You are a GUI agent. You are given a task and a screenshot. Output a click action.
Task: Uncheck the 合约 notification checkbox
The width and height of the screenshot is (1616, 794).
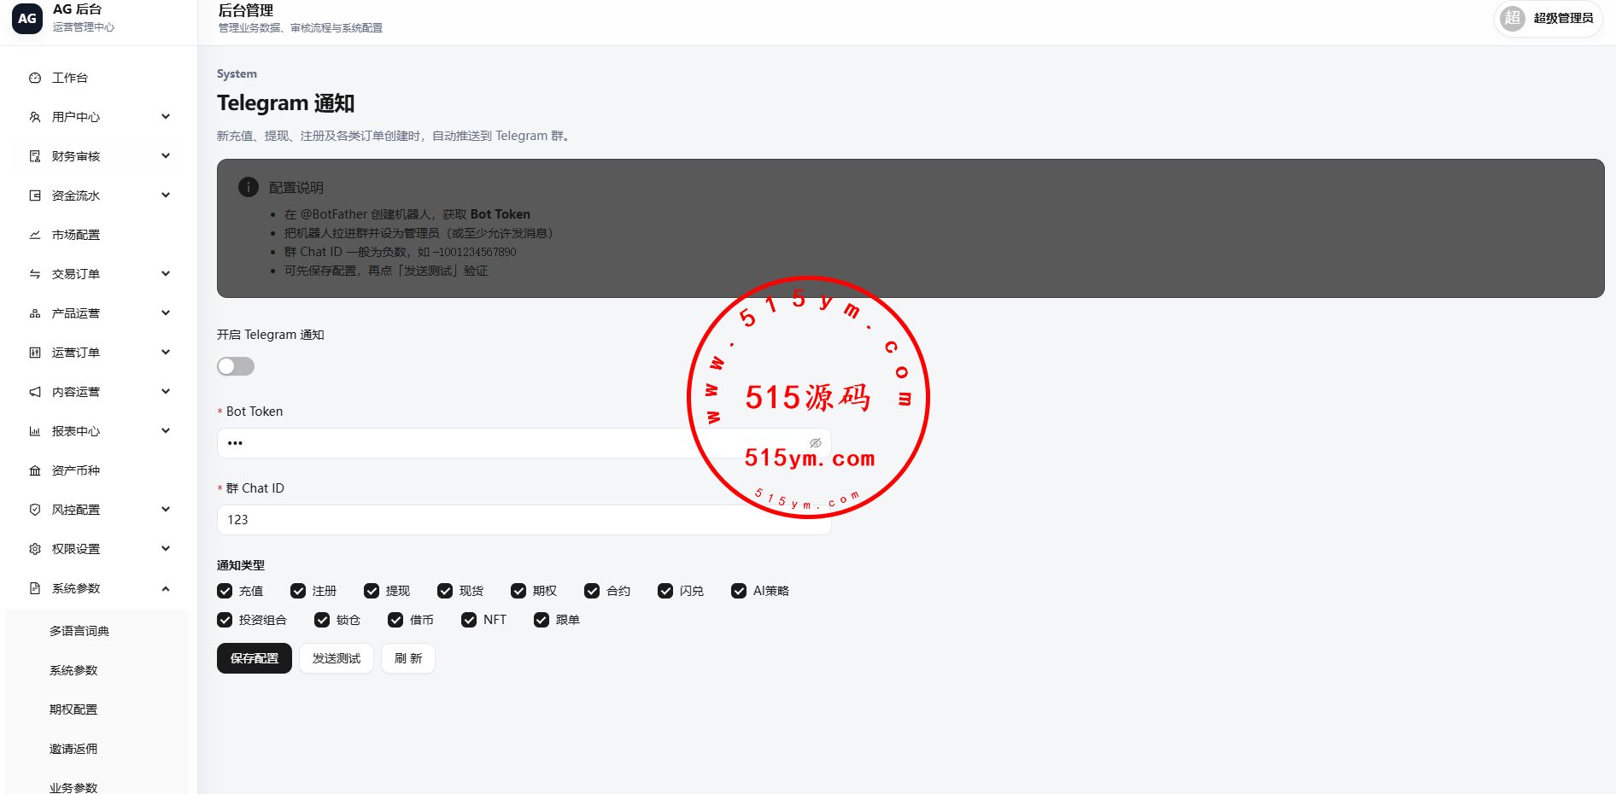click(x=592, y=591)
